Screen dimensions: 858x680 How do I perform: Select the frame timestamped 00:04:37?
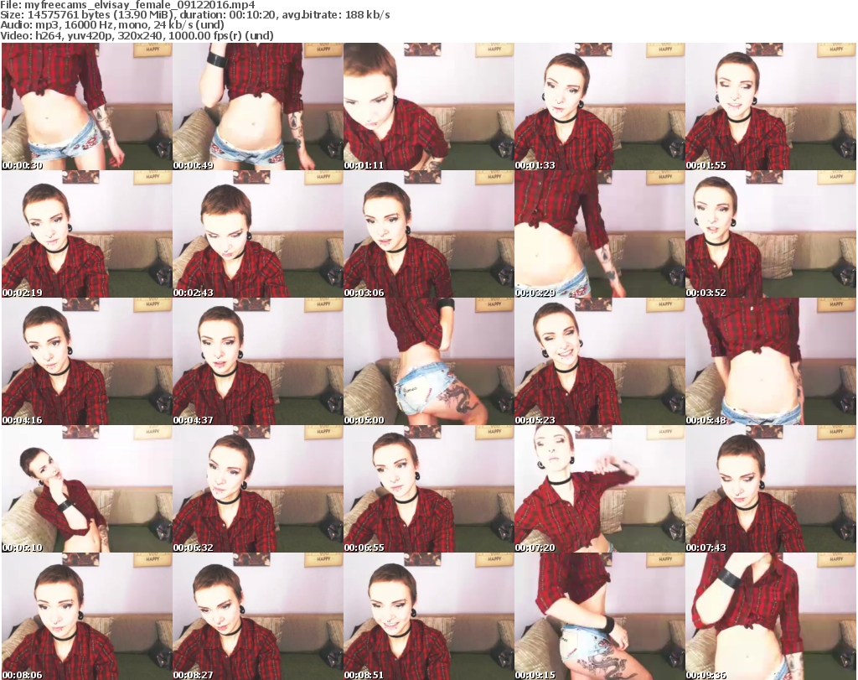(x=258, y=361)
